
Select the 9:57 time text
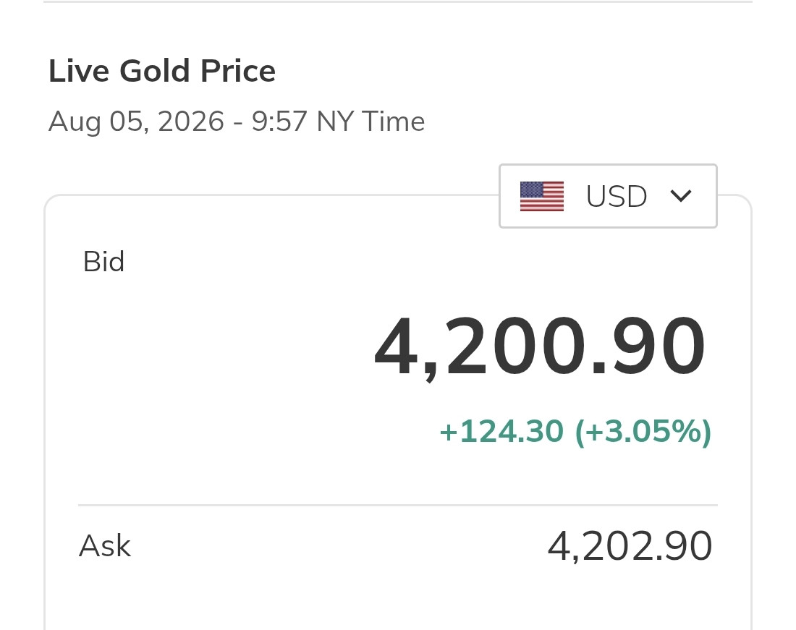click(x=279, y=122)
